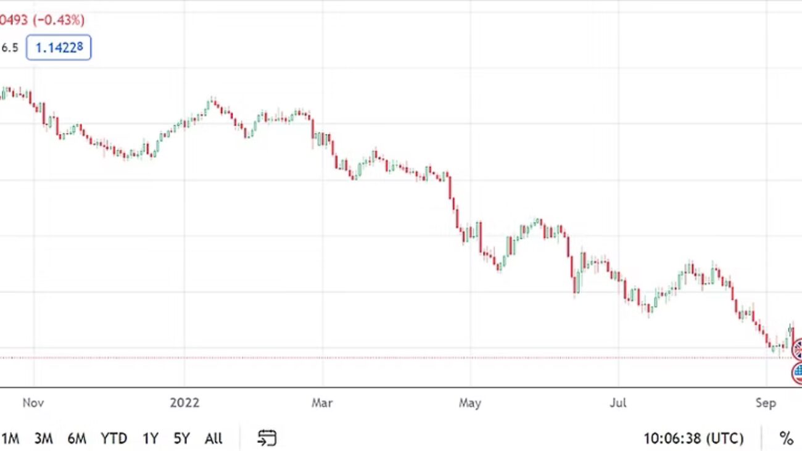Show All available chart data
The image size is (802, 451).
213,439
